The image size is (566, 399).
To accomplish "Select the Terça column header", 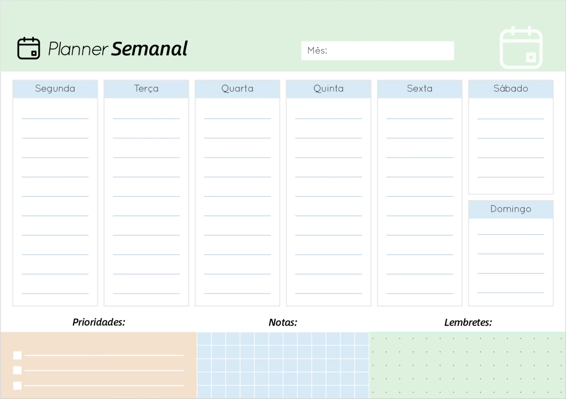I will point(146,89).
